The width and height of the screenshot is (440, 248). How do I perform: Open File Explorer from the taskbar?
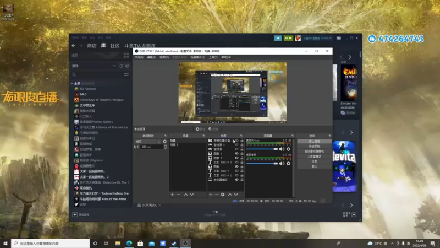click(118, 244)
